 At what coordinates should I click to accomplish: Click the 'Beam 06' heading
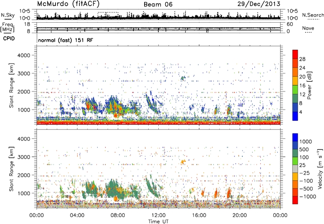[158, 4]
